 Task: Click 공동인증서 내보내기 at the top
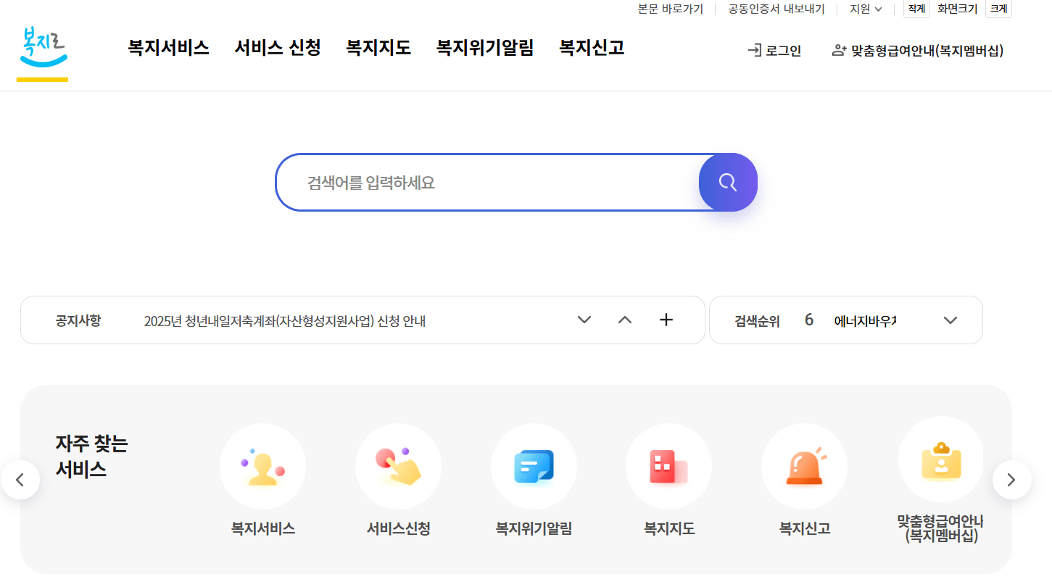click(776, 9)
